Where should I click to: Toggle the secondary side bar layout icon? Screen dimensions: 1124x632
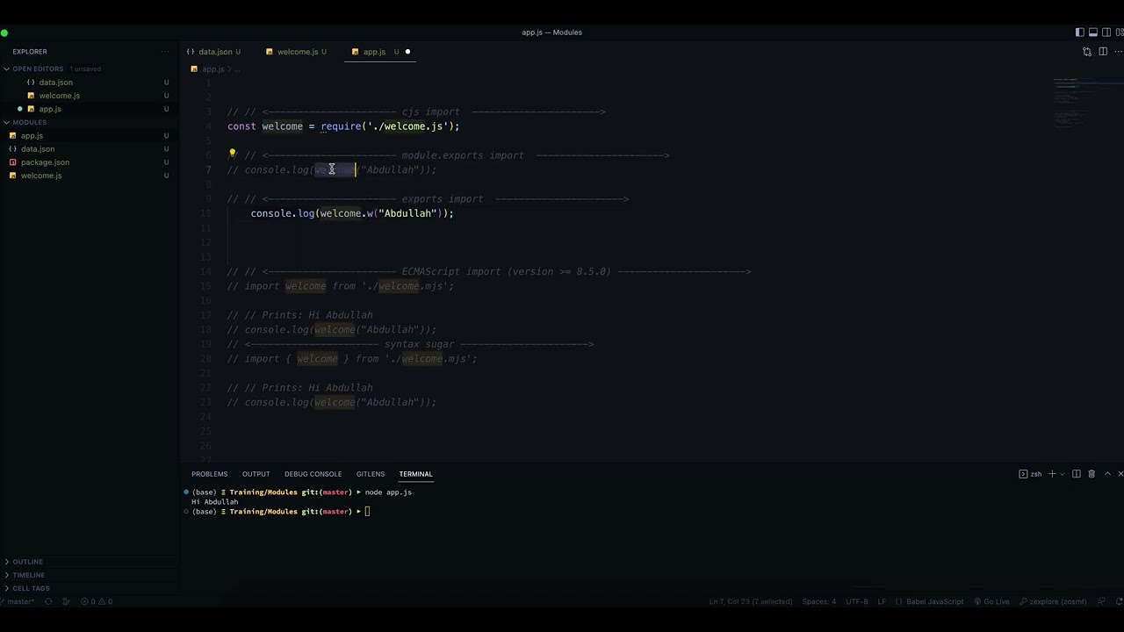1106,32
